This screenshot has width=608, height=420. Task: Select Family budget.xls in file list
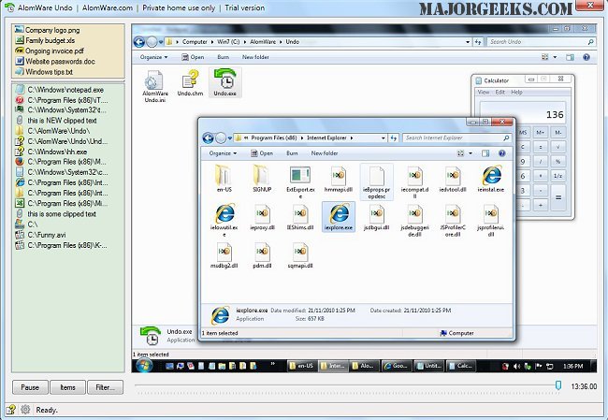[x=45, y=40]
